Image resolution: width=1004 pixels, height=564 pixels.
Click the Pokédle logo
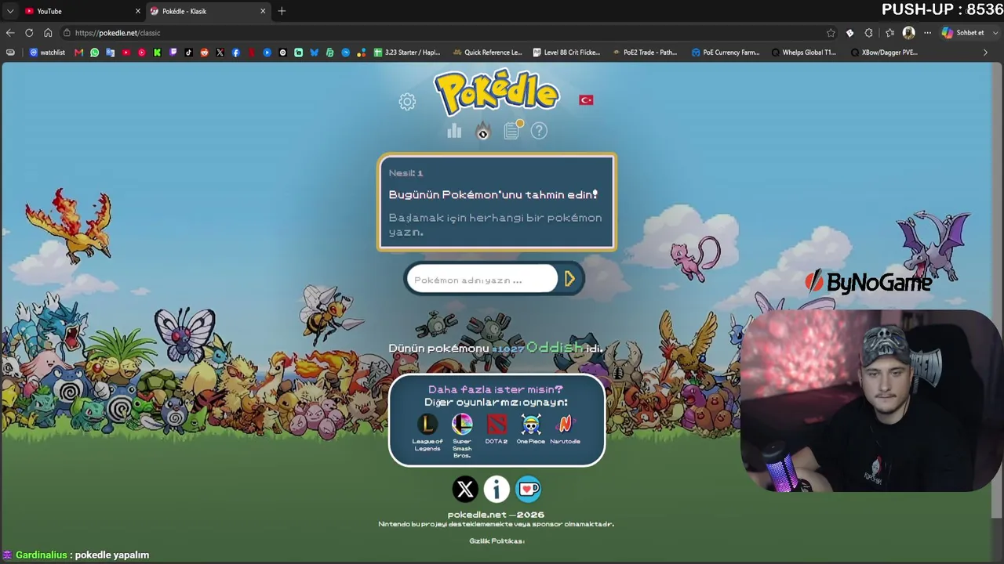click(x=497, y=92)
